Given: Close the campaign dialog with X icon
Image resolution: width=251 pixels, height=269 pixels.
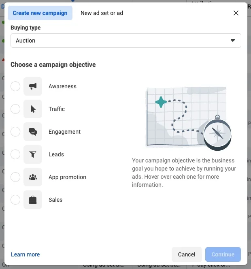Looking at the screenshot, I should pyautogui.click(x=236, y=13).
